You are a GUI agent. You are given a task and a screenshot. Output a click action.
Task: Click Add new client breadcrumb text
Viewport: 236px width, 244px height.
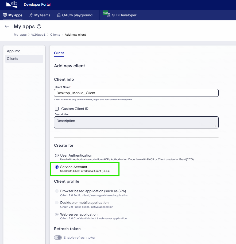tap(75, 35)
